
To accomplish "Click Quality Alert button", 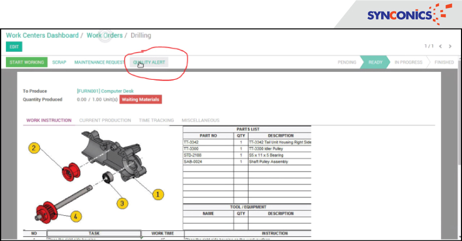I will 149,62.
